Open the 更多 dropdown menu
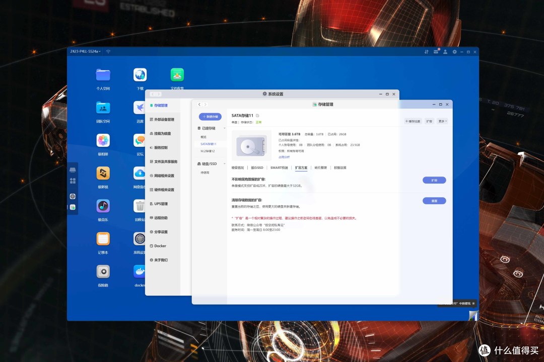Screen dimensions: 544x362 click(442, 121)
